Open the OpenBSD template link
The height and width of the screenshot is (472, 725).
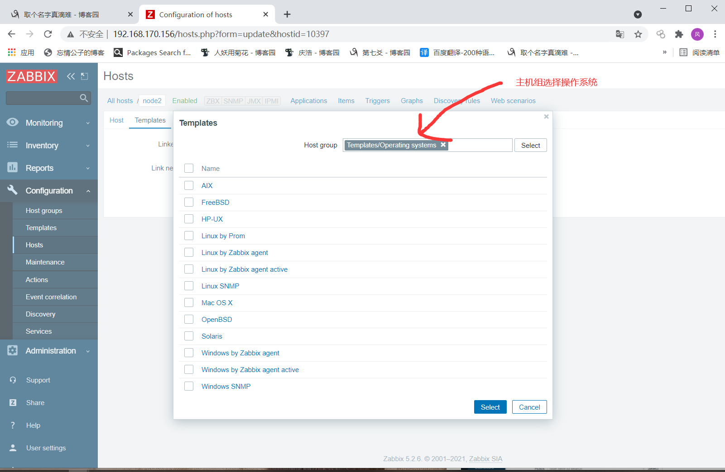click(217, 320)
